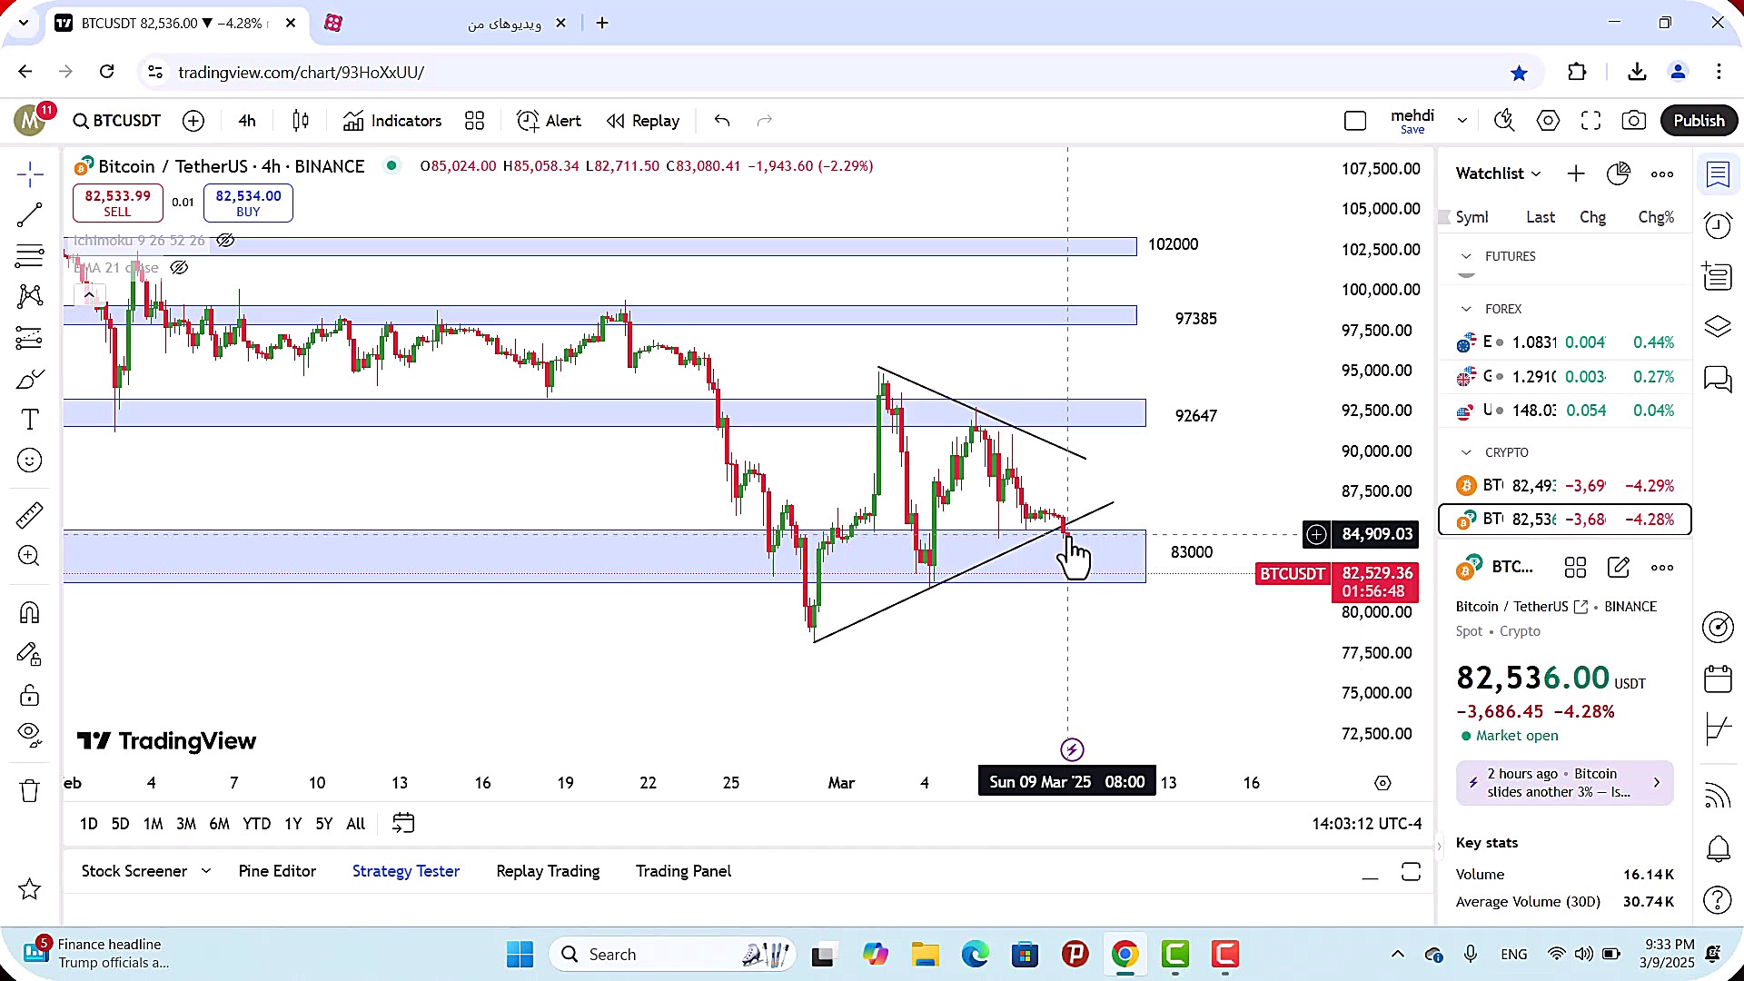Select the brush drawing tool

pos(30,379)
